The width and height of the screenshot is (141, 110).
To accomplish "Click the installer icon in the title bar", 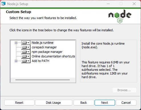I will tap(3, 4).
